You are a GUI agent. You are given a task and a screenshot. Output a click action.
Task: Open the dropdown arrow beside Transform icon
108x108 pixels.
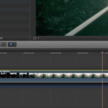[x=38, y=38]
